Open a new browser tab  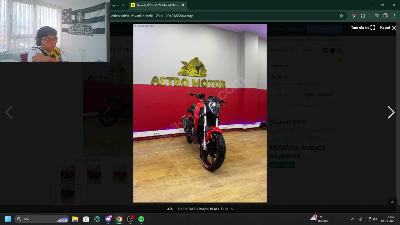[x=192, y=5]
